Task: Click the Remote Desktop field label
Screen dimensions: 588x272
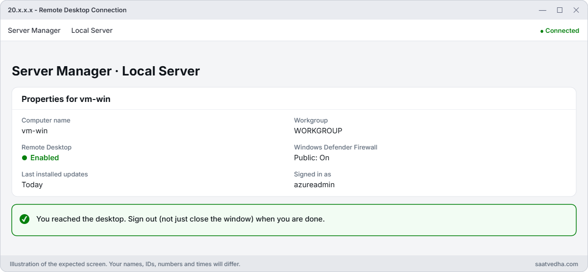Action: [x=47, y=147]
